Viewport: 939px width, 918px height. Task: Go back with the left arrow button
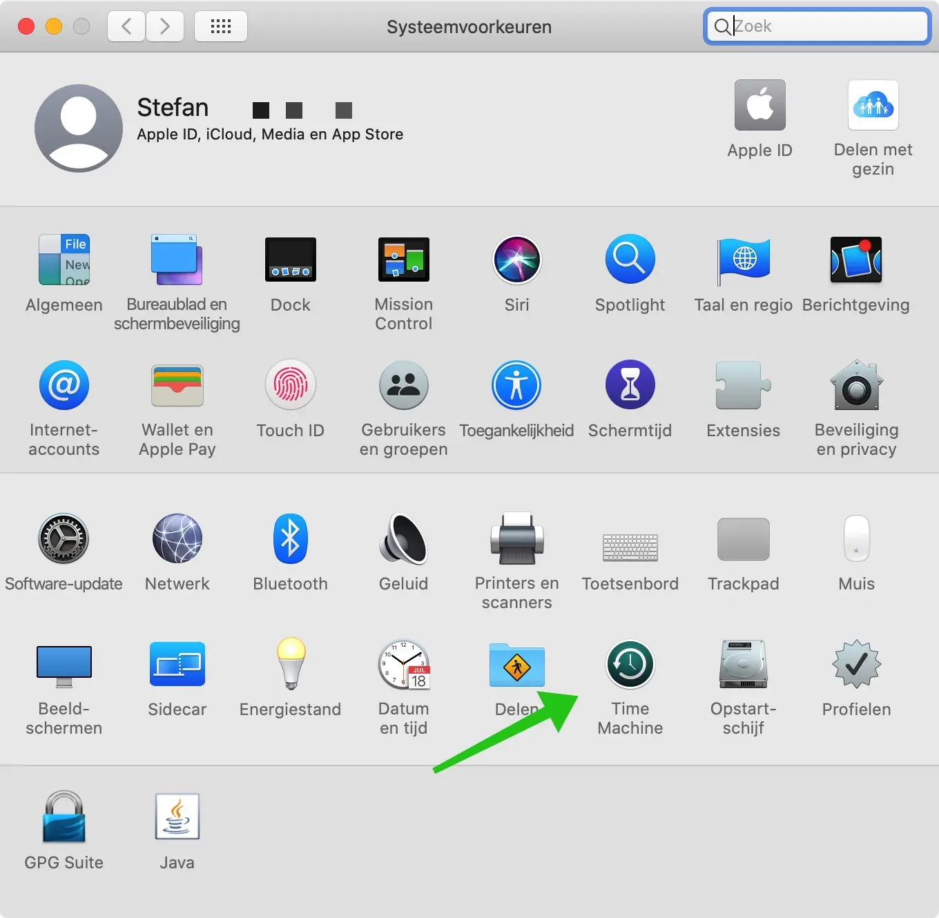pos(126,27)
